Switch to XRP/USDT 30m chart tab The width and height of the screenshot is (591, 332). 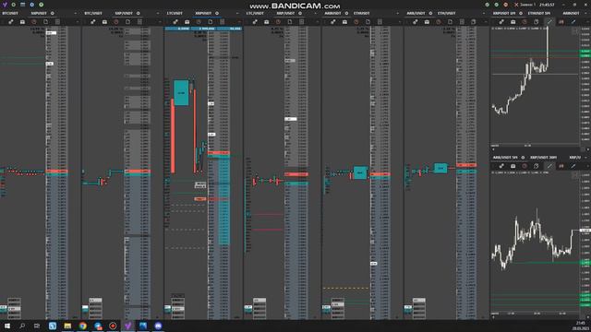543,158
